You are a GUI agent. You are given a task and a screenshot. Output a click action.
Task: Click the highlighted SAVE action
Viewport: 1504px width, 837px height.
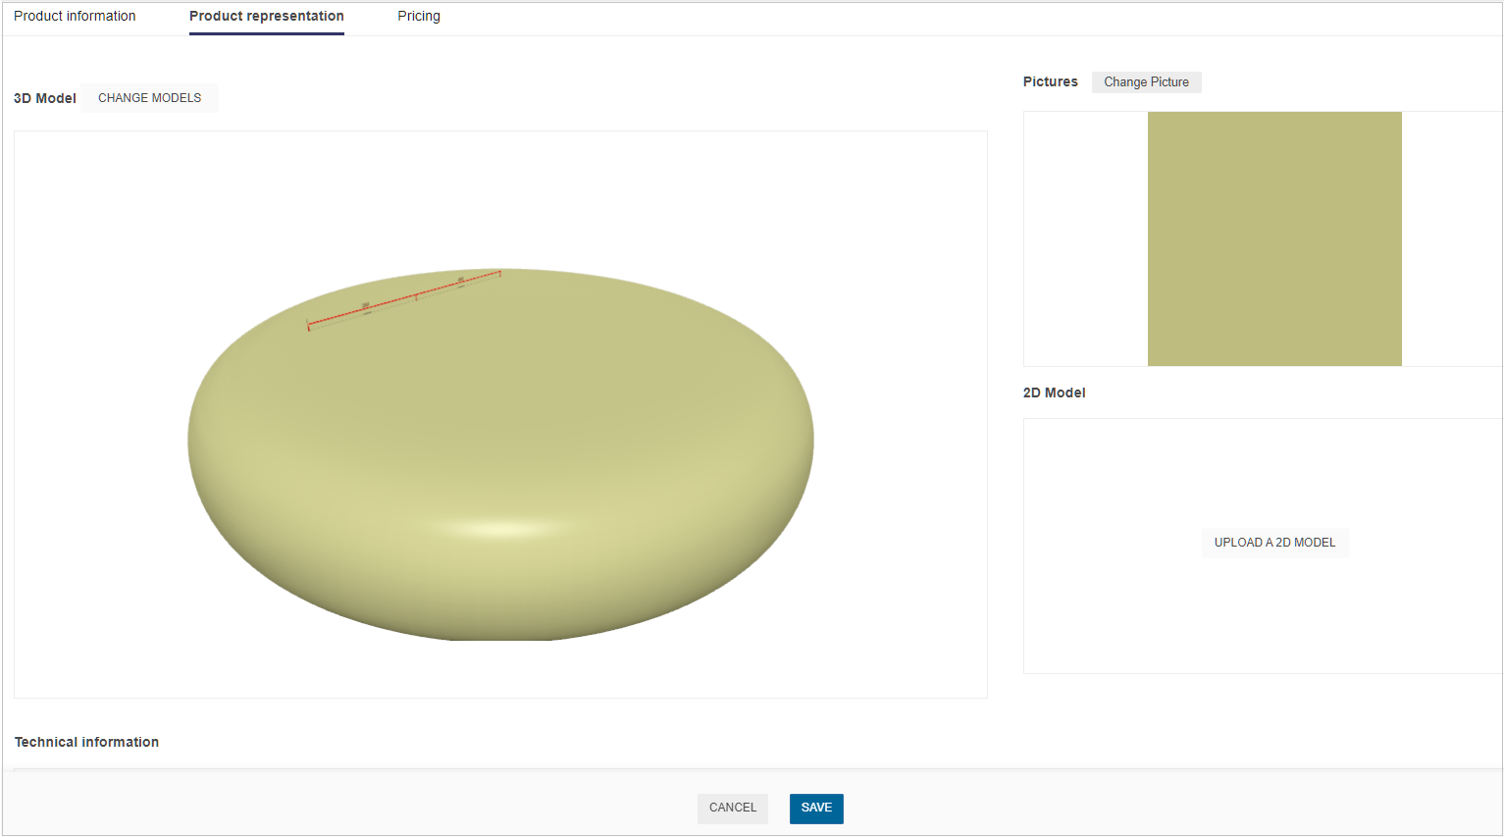(x=816, y=808)
